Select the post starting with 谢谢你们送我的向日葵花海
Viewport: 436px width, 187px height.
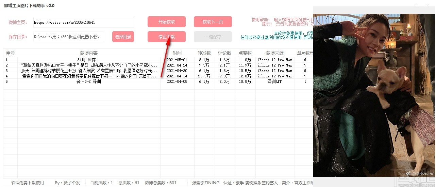click(158, 76)
